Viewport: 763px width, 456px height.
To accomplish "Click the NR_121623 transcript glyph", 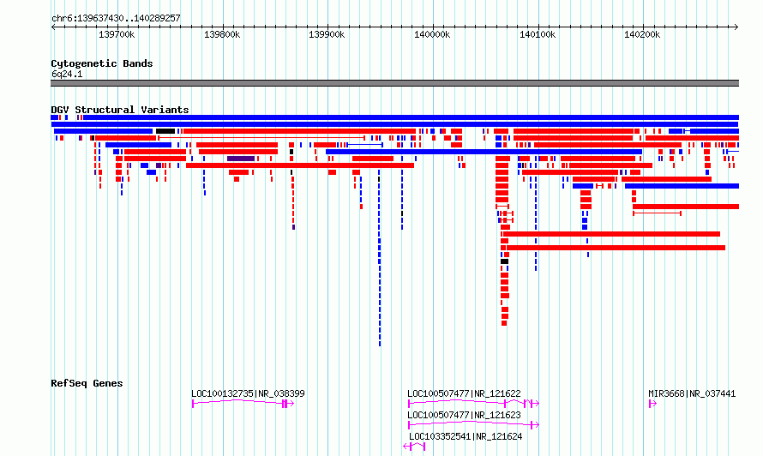I will 473,424.
